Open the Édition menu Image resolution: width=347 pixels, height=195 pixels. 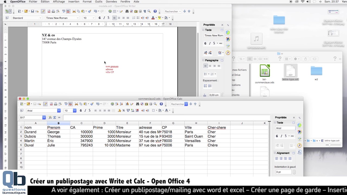(45, 2)
